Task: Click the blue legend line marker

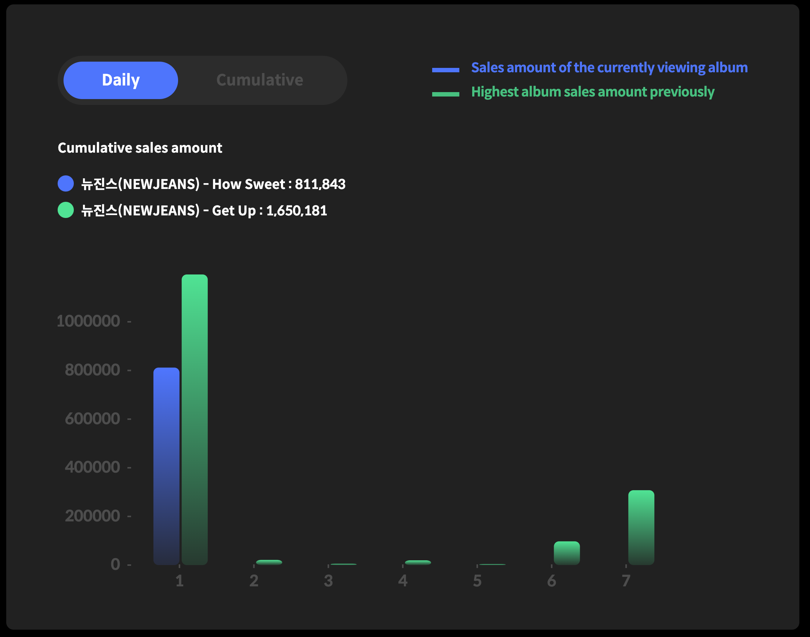Action: [445, 70]
